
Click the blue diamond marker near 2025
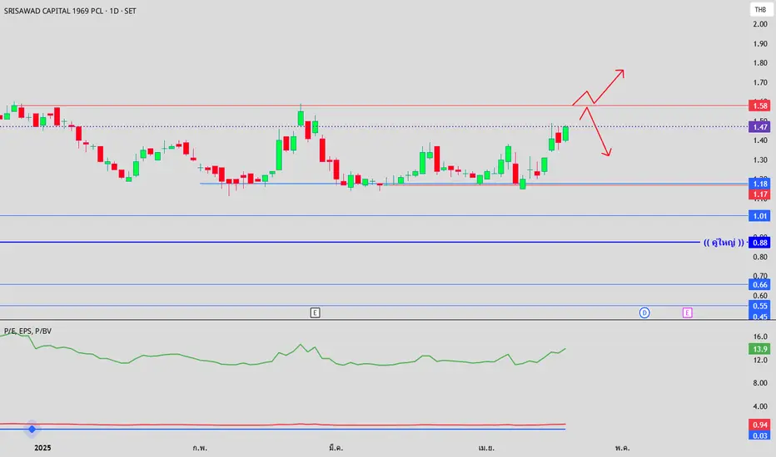click(x=32, y=429)
